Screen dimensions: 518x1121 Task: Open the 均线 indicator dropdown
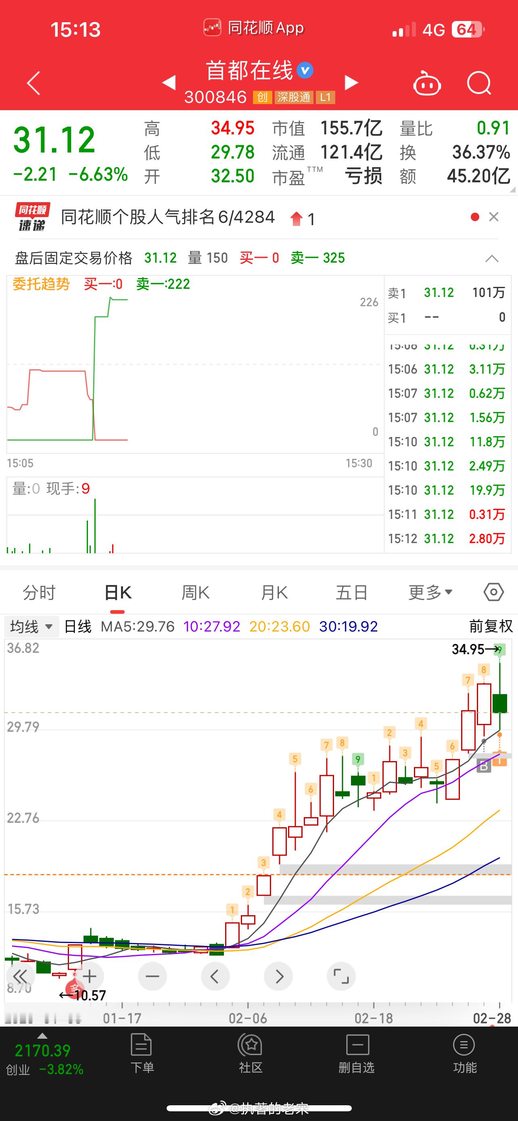[x=31, y=627]
